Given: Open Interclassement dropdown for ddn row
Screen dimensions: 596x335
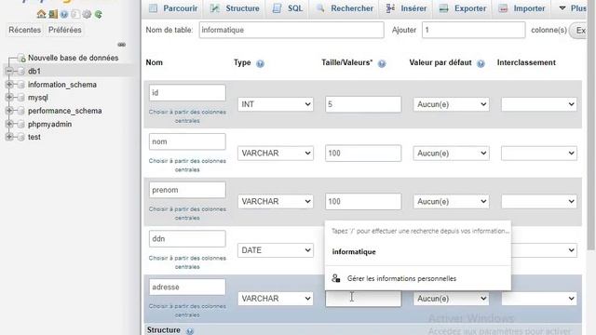Looking at the screenshot, I should tap(544, 250).
